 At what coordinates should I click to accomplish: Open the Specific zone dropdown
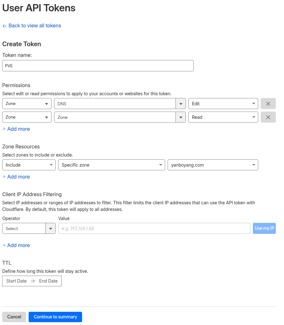tap(111, 165)
